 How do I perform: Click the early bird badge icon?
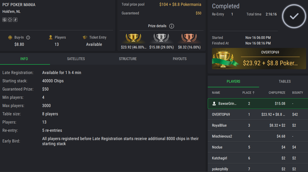coord(15,20)
